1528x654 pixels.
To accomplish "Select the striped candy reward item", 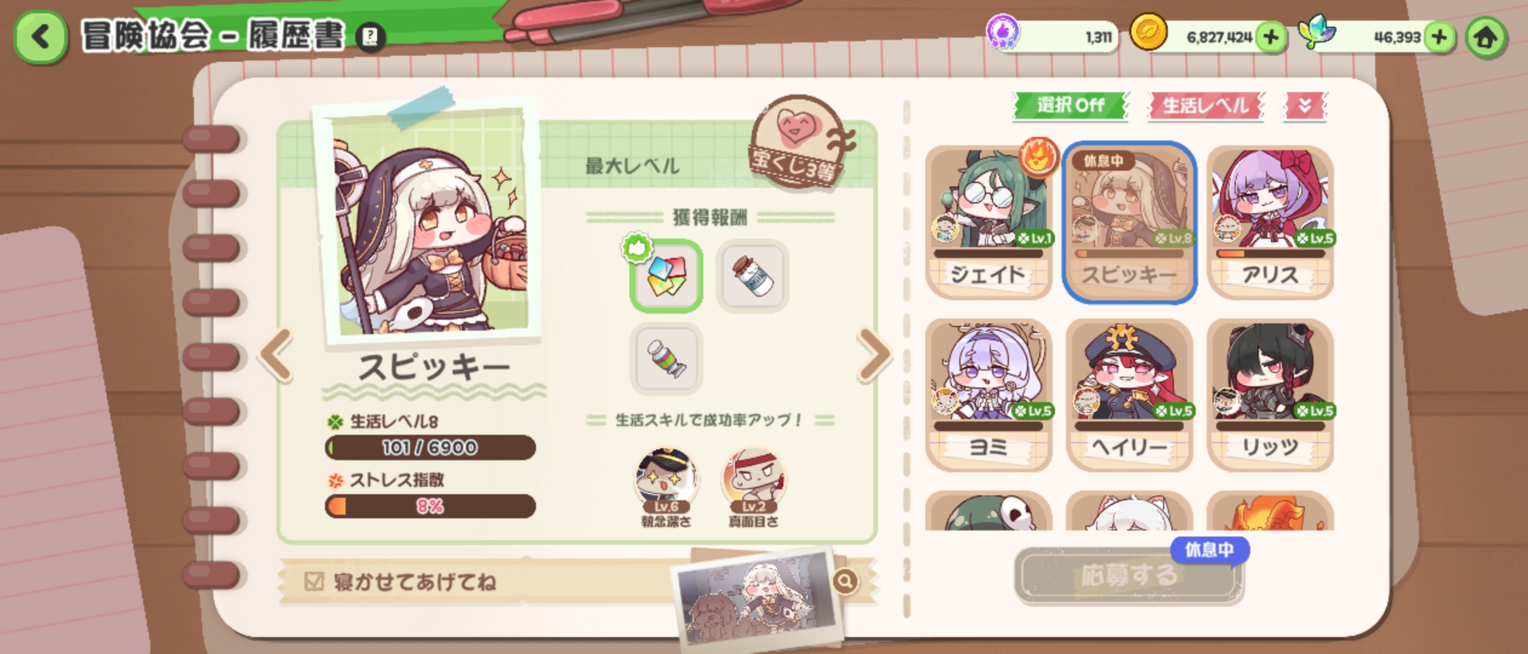I will pos(666,358).
